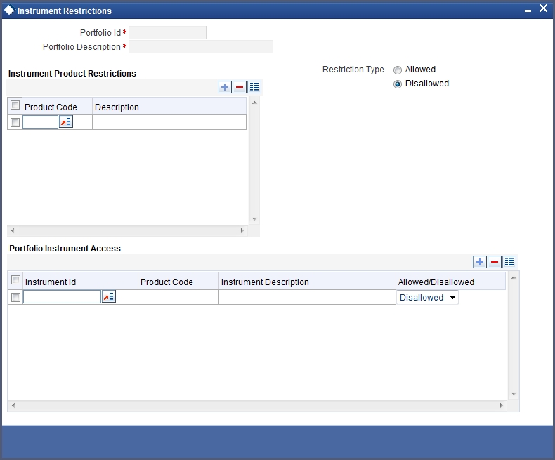Minimize the Instrument Restrictions window

pos(528,11)
